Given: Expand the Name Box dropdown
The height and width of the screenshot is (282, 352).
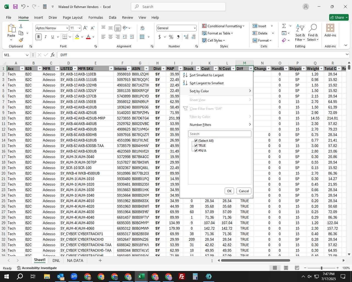Looking at the screenshot, I should pyautogui.click(x=27, y=55).
